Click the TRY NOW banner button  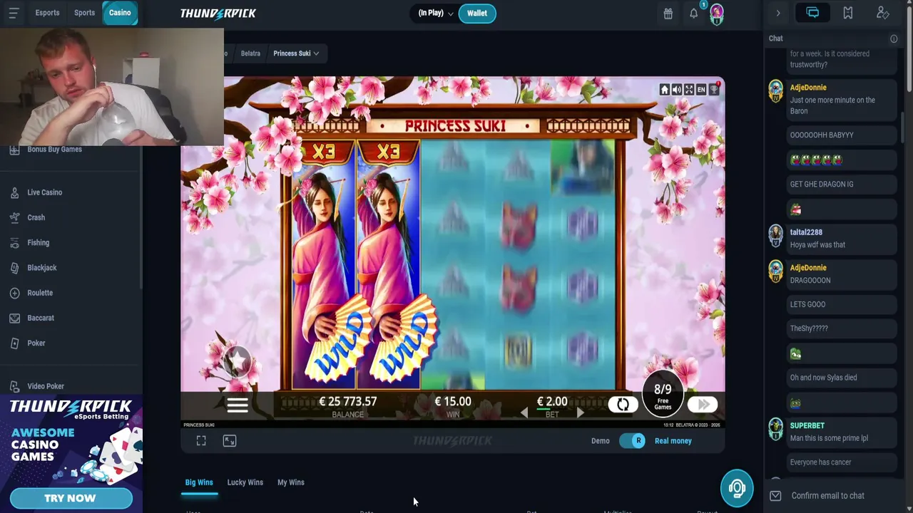click(71, 498)
